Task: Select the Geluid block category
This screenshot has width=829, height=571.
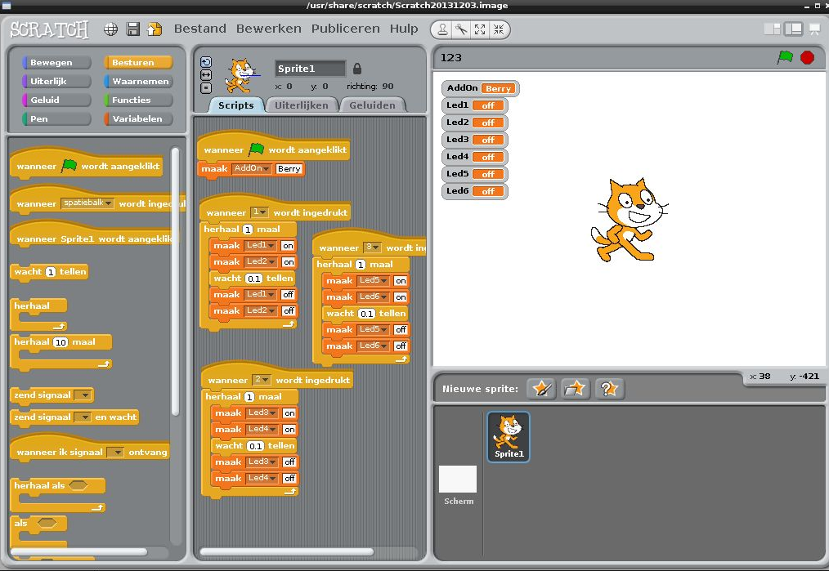Action: tap(56, 100)
